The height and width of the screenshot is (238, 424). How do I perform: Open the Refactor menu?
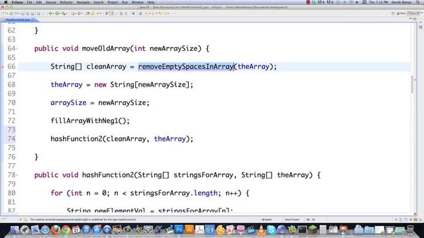[x=66, y=2]
